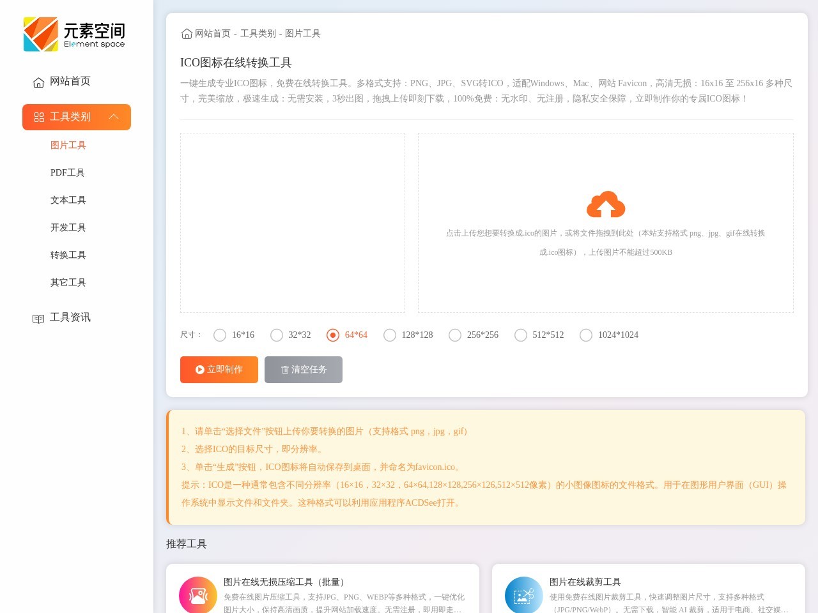Collapse the 工具类别 sidebar section
The image size is (818, 613).
(114, 117)
